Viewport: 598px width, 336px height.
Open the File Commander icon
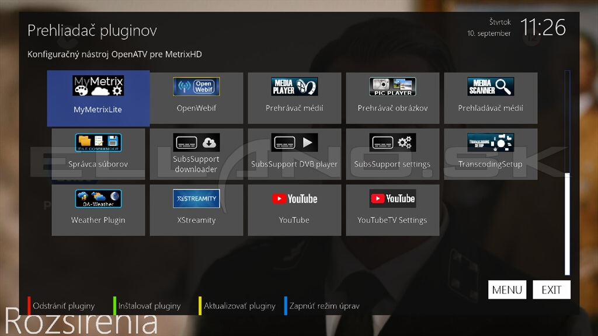[98, 142]
